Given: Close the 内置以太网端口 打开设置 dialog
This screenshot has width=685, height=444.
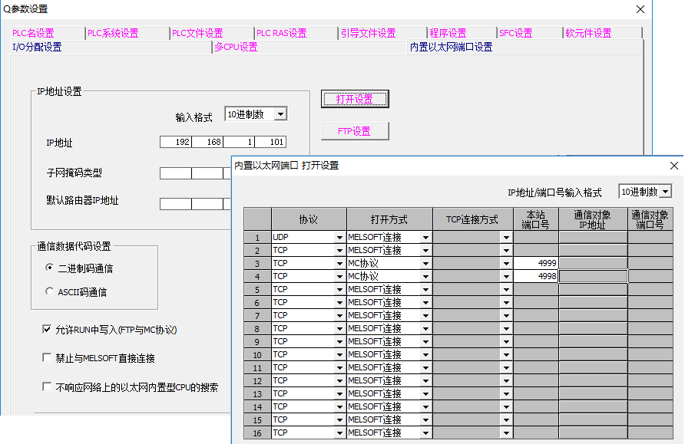Looking at the screenshot, I should pos(674,166).
